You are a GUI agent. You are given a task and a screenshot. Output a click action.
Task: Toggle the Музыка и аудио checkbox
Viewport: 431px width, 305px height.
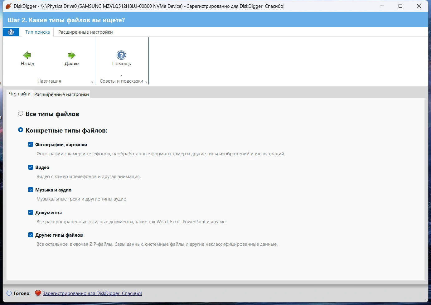(x=31, y=190)
